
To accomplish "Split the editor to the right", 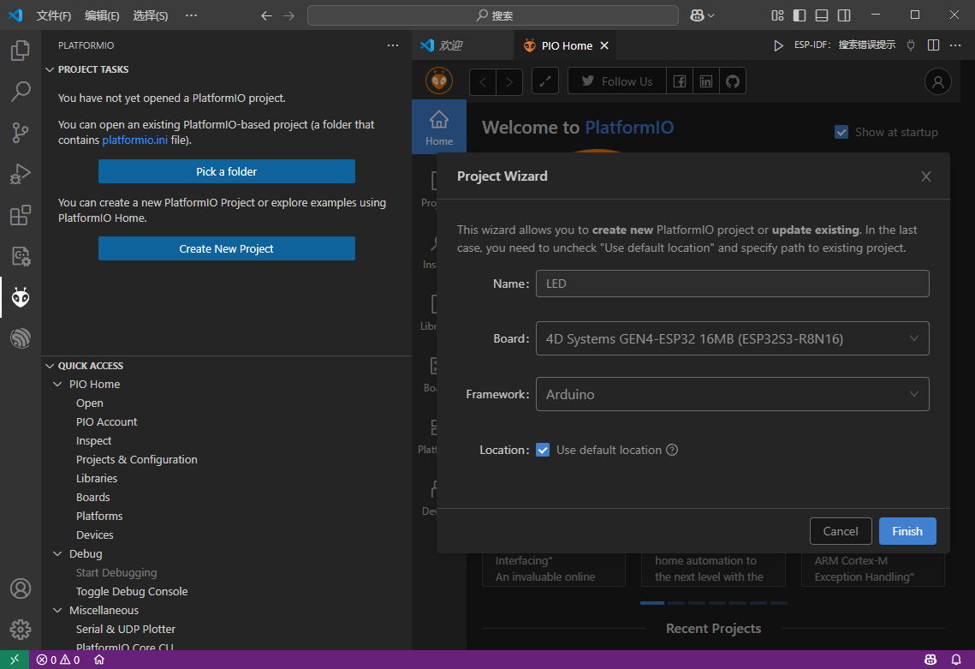I will pos(933,45).
